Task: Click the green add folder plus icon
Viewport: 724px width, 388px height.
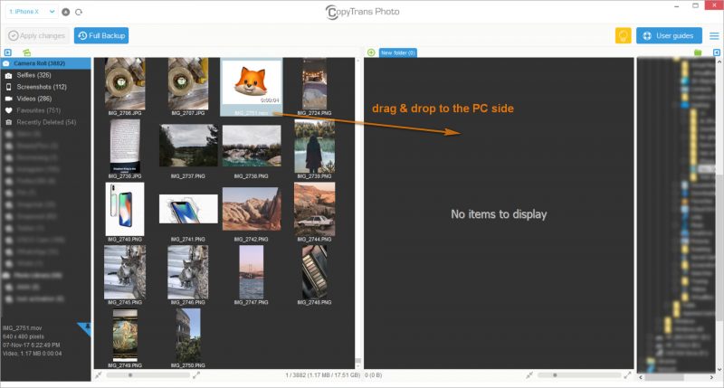Action: tap(371, 52)
